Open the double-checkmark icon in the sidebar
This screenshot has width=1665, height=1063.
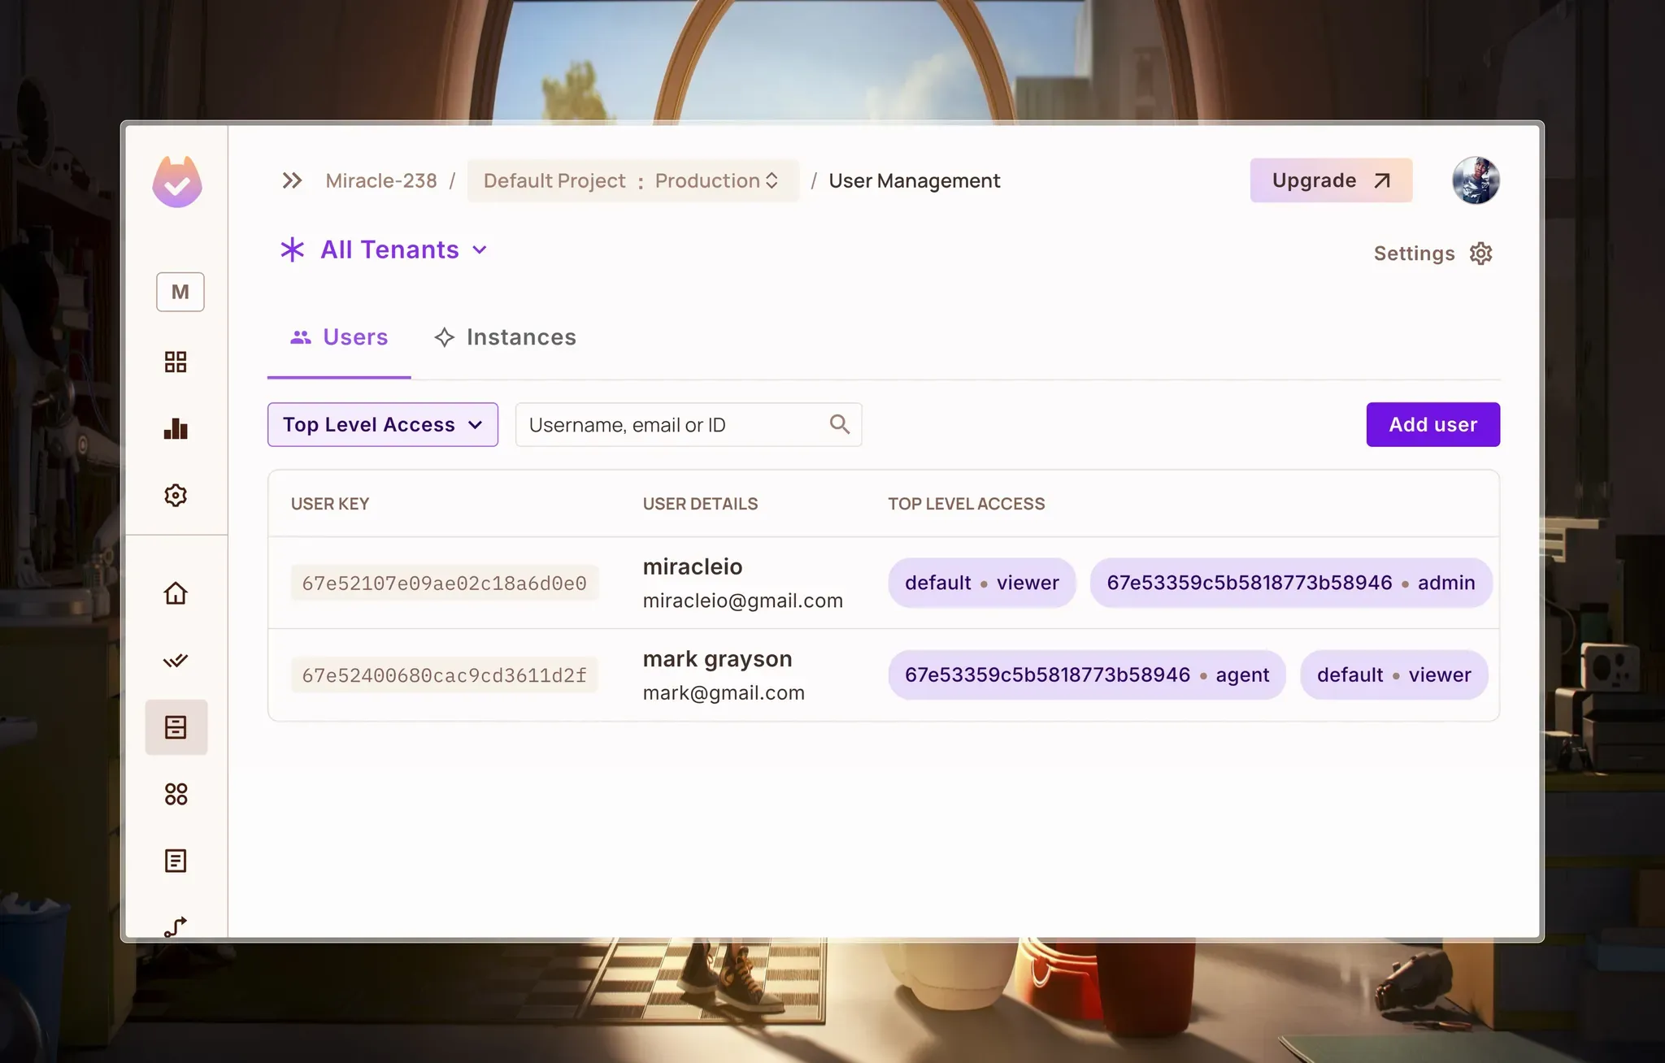point(176,660)
